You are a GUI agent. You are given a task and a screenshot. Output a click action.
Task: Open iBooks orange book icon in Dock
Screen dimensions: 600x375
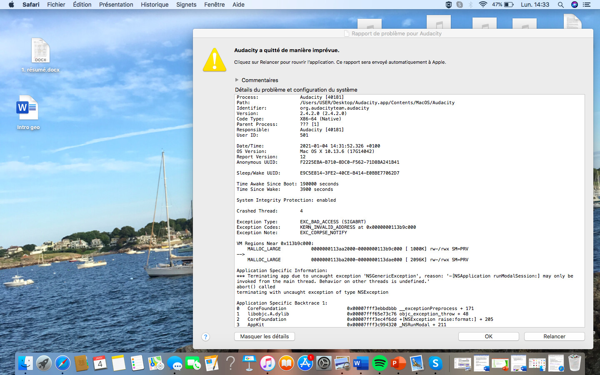click(286, 363)
